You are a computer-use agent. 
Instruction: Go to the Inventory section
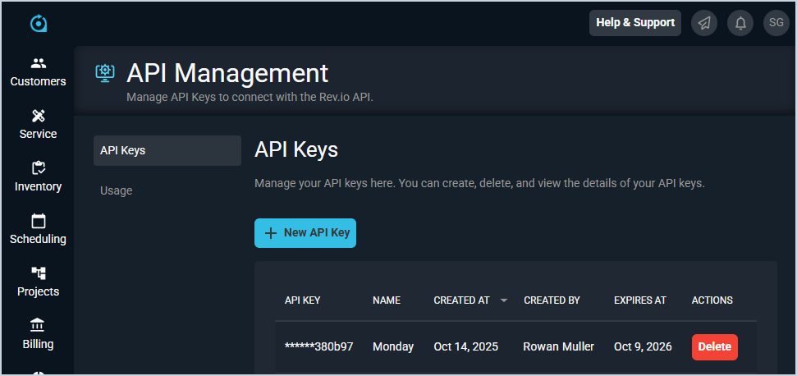point(38,177)
